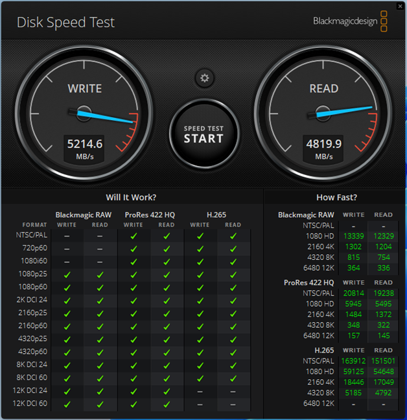The height and width of the screenshot is (420, 407).
Task: Click the 720p60 H.265 write checkmark
Action: 200,249
